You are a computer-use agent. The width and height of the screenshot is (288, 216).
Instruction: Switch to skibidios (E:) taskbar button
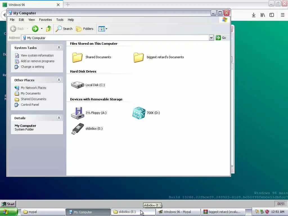click(x=133, y=212)
